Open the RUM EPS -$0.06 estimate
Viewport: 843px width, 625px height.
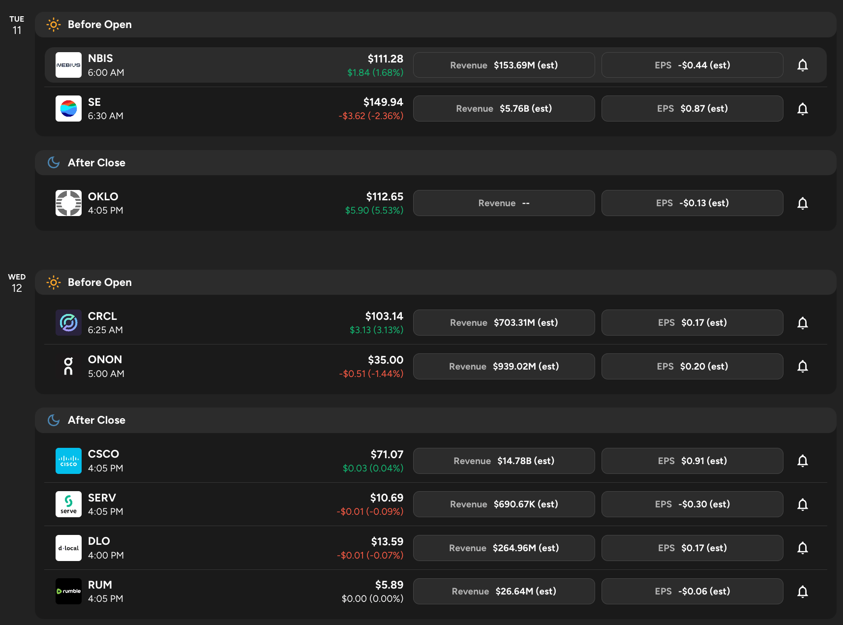(692, 592)
